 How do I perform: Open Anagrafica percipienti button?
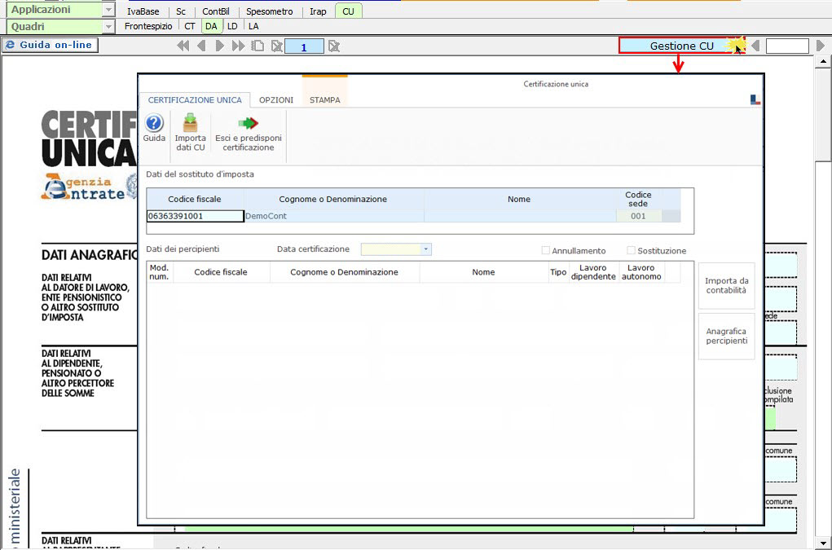click(726, 336)
